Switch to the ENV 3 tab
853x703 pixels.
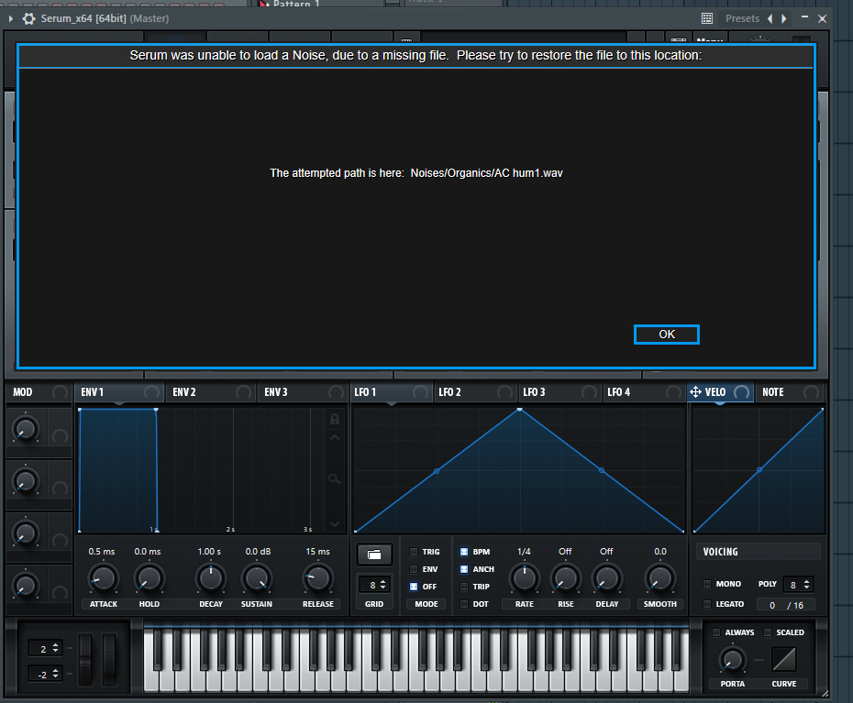[303, 392]
